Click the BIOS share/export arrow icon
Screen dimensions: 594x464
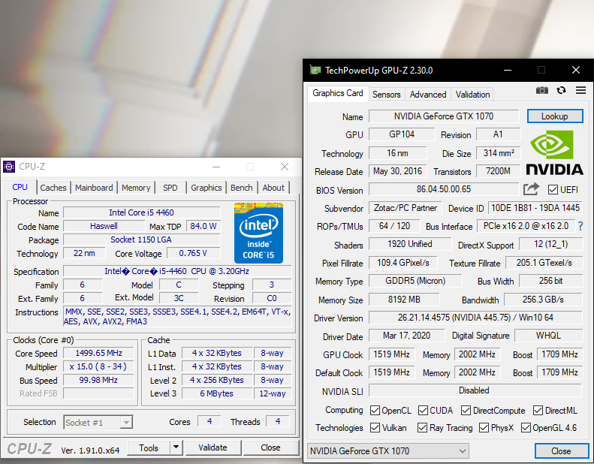pyautogui.click(x=531, y=188)
